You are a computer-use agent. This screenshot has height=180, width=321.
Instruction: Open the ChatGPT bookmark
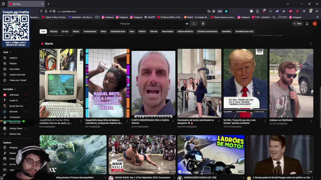coord(150,17)
